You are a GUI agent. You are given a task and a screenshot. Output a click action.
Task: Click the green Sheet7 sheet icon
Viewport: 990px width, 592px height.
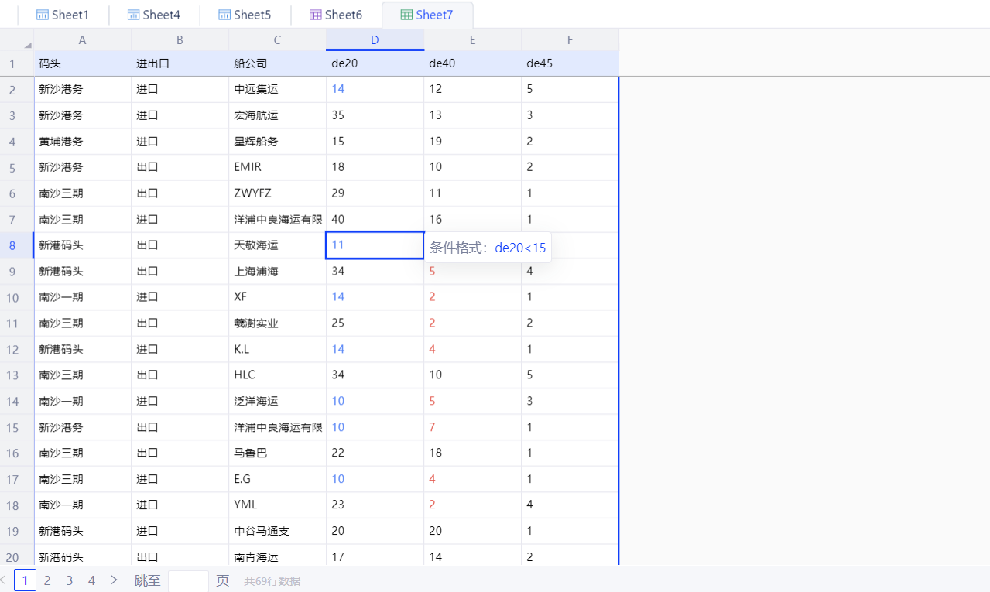click(x=406, y=15)
